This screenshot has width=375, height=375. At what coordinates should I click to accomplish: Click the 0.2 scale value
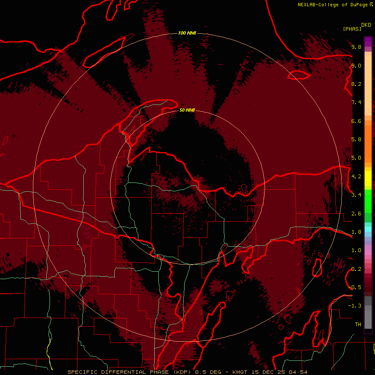[x=356, y=269]
